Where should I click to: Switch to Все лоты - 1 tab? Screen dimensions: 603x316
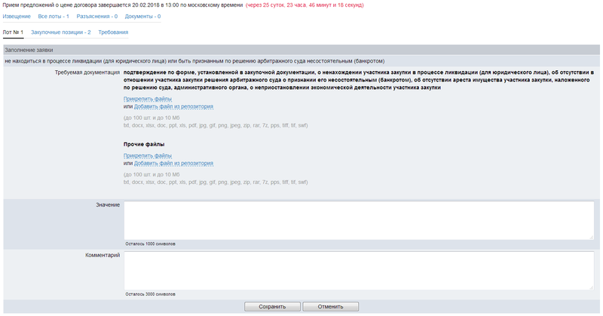(54, 16)
